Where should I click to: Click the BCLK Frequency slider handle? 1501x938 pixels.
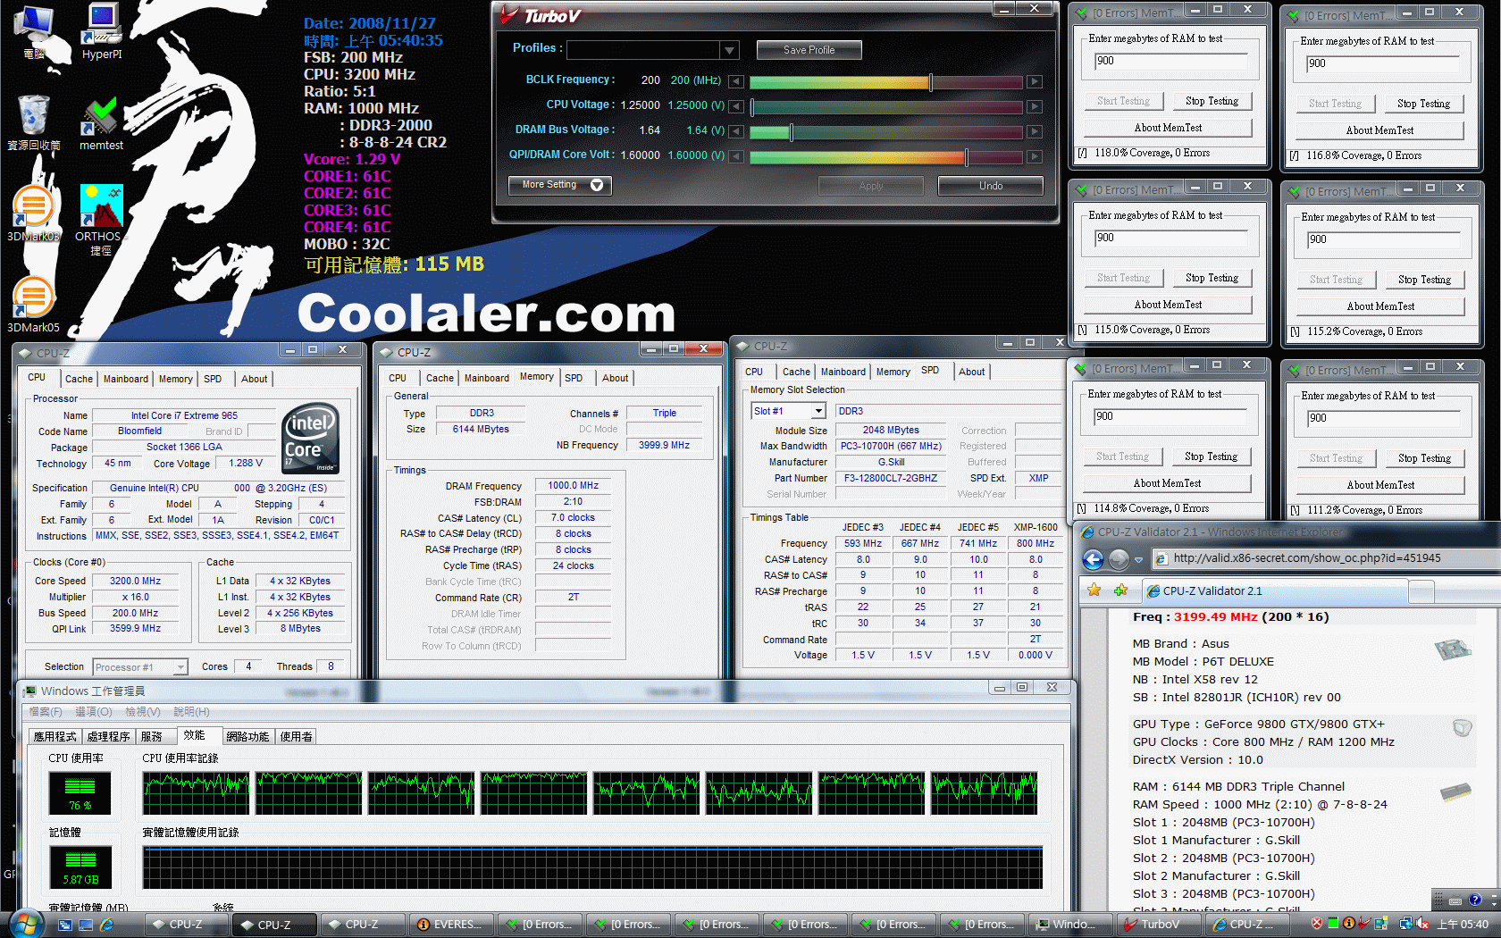(x=931, y=82)
